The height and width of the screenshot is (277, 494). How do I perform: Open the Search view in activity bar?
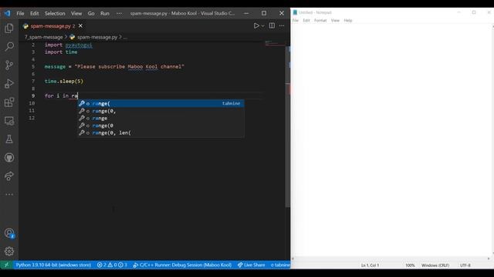(9, 46)
